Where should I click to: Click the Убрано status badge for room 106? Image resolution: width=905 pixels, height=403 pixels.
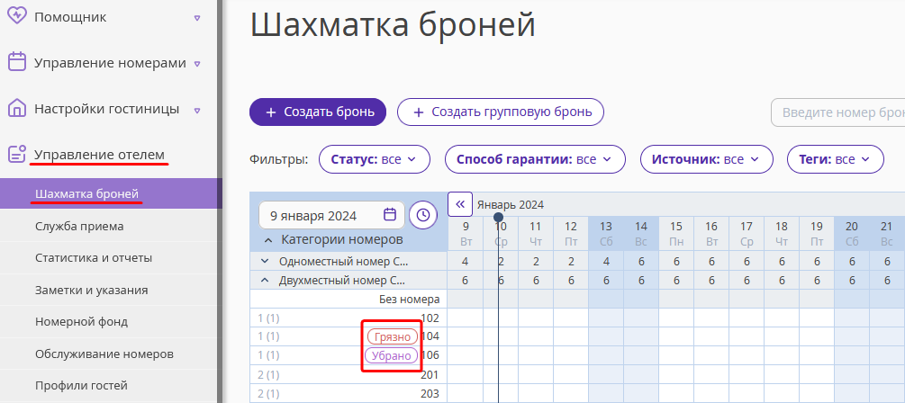click(x=392, y=355)
